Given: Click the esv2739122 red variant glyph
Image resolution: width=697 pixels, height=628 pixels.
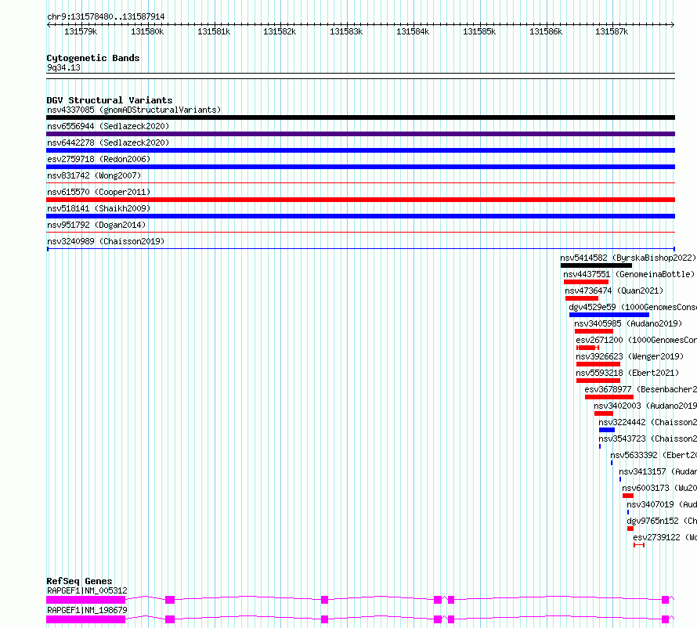Looking at the screenshot, I should [639, 545].
